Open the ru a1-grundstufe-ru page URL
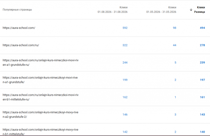 click(40, 63)
